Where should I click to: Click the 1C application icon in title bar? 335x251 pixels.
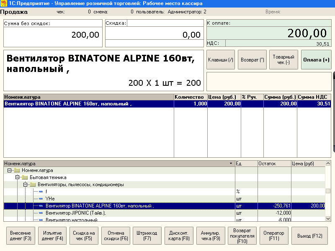pos(4,3)
